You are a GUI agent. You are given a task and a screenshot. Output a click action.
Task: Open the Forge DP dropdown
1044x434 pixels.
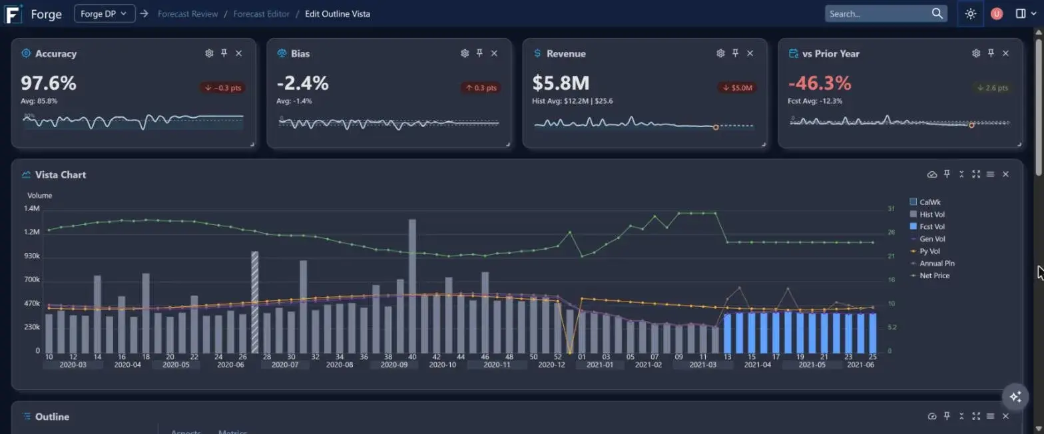click(x=105, y=13)
